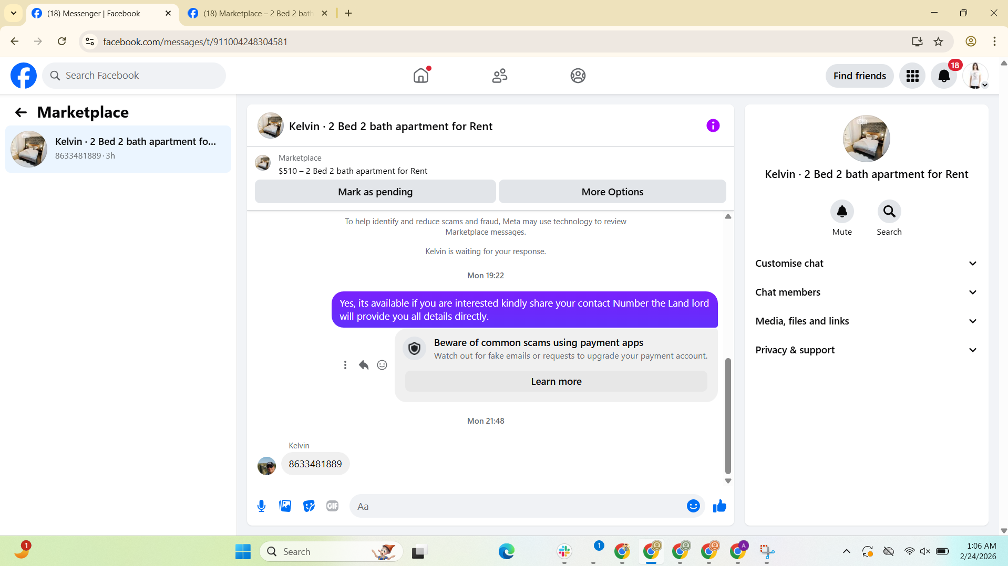Mute the conversation using the bell icon
This screenshot has height=566, width=1008.
[x=842, y=212]
